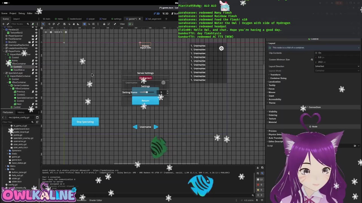
Task: Enable the Clip Contents checkbox
Action: pyautogui.click(x=316, y=53)
